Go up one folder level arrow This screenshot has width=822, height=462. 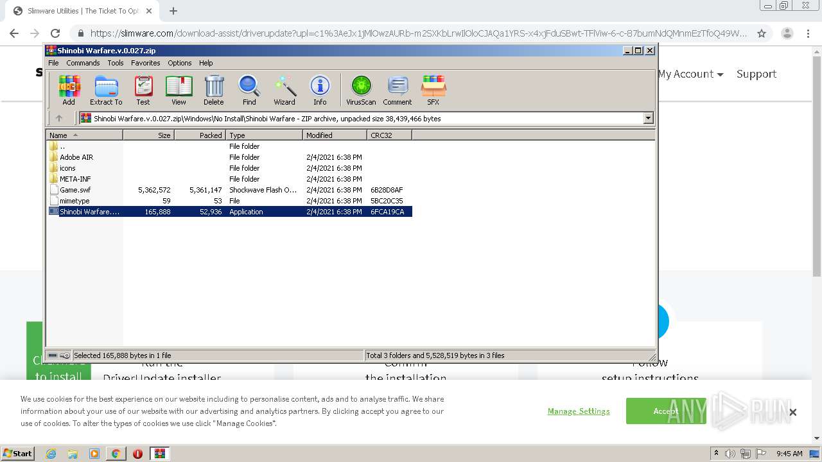(59, 118)
